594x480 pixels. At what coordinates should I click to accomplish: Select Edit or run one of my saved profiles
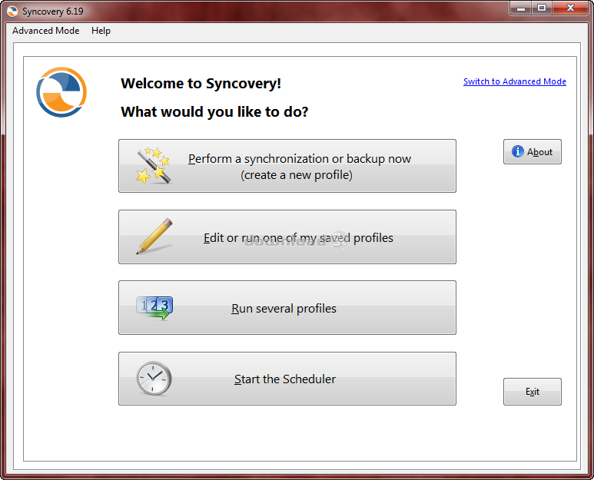click(298, 238)
